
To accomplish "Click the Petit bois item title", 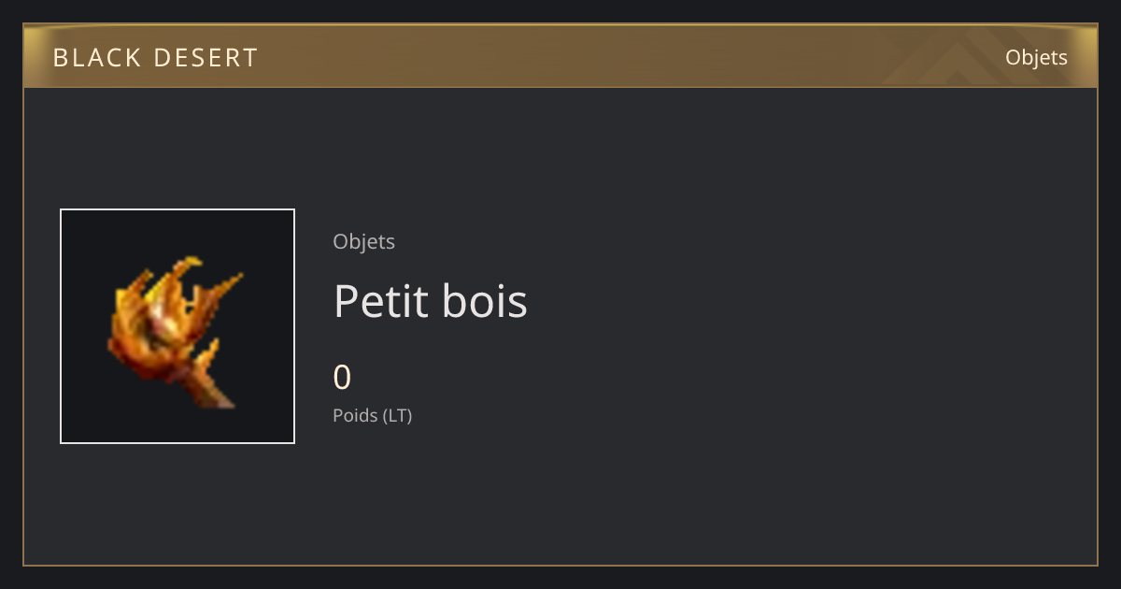I will [x=430, y=302].
